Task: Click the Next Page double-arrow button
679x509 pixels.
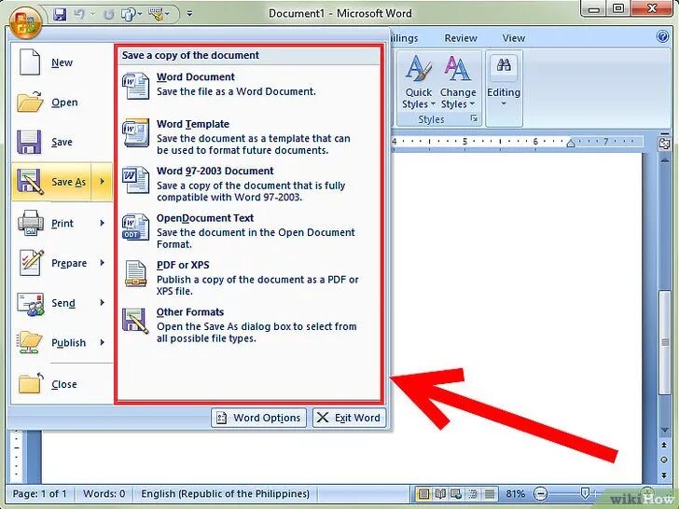Action: tap(664, 475)
